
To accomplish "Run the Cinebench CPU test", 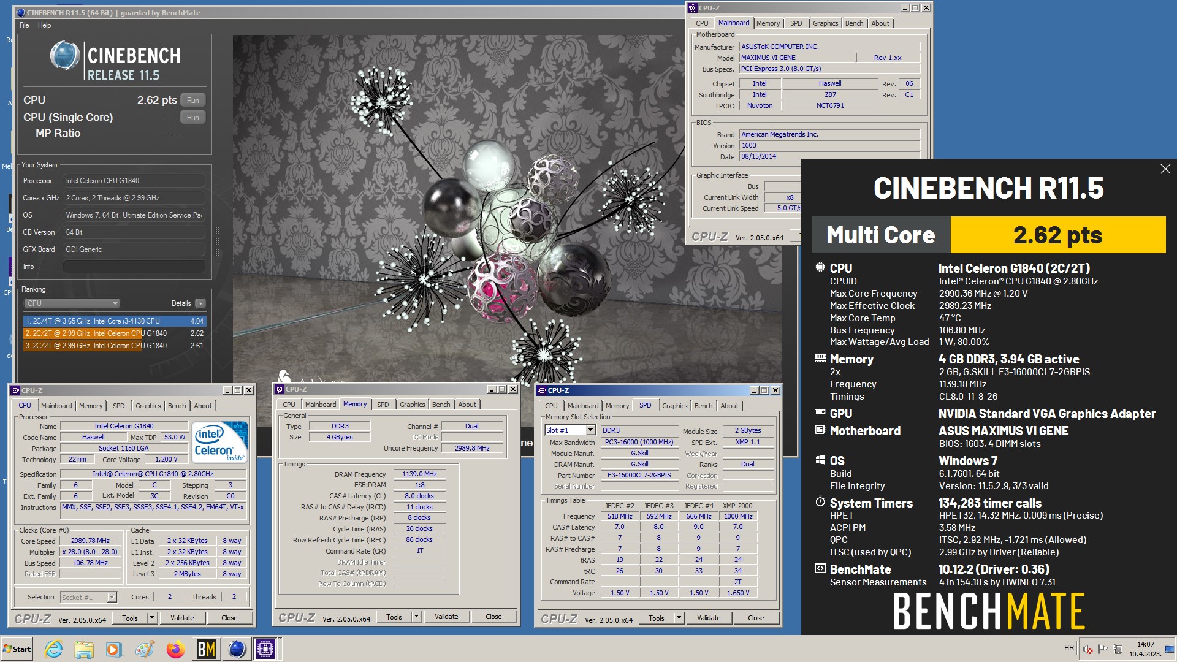I will 193,101.
